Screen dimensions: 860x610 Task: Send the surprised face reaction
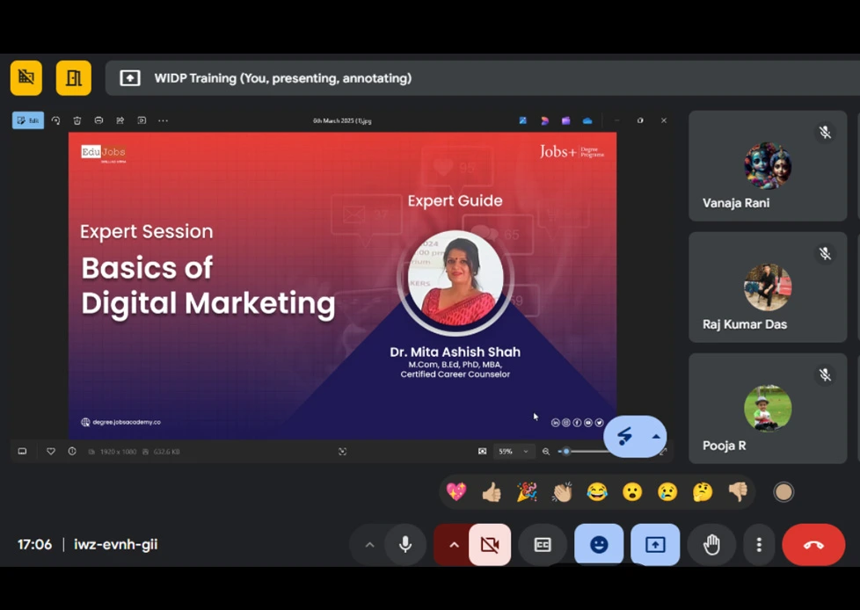pos(632,491)
